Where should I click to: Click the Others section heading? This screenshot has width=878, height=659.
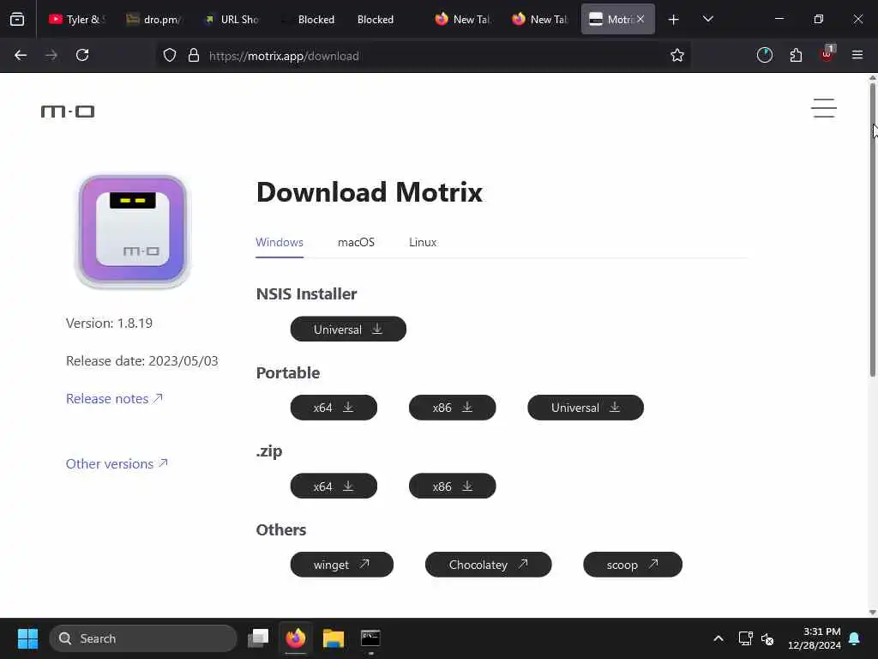(x=281, y=529)
